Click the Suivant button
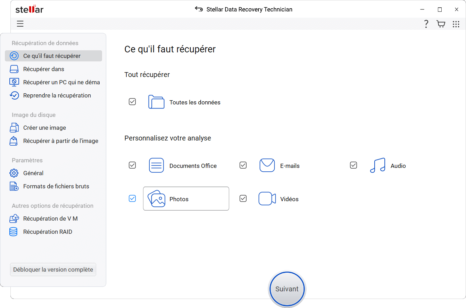 click(x=287, y=289)
